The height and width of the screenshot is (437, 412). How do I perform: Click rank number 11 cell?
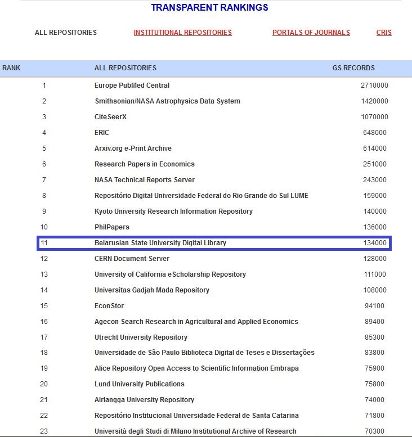click(x=44, y=243)
